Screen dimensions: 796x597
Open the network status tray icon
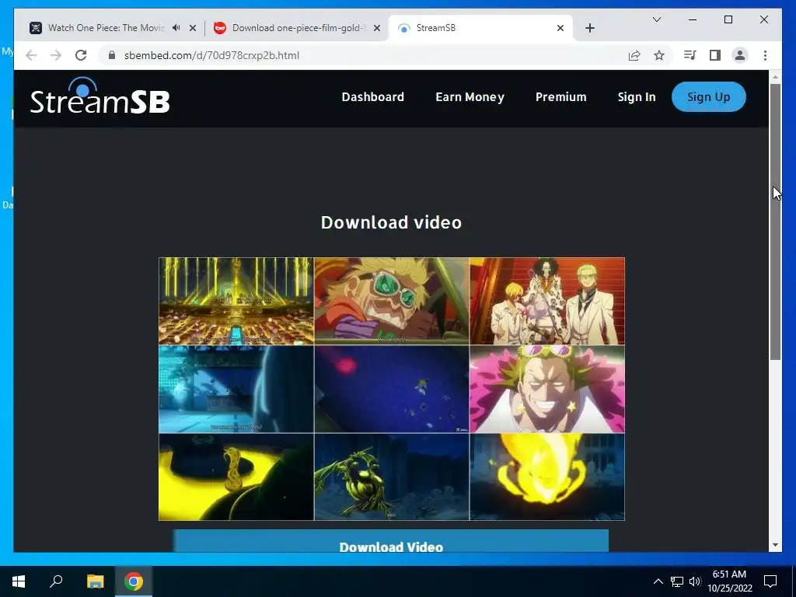coord(677,581)
